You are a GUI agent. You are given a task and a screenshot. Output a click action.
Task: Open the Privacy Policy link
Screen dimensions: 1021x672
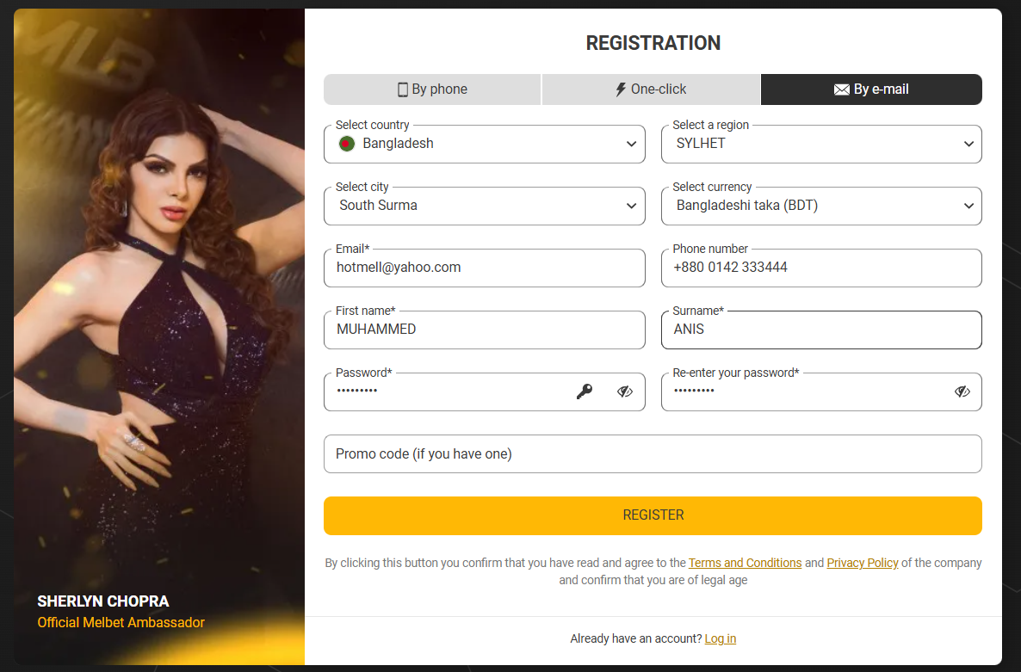pos(862,563)
